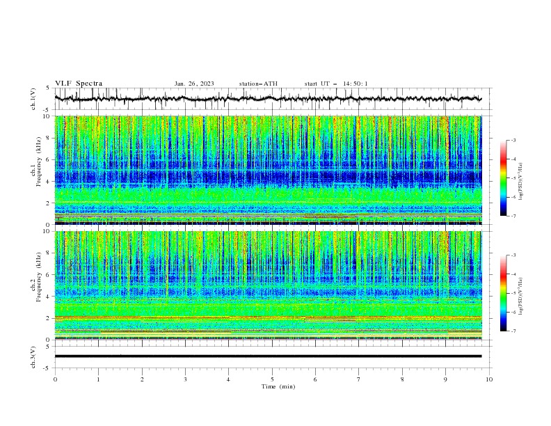Click the "station=ATH" label
This screenshot has height=426, width=551.
pos(258,84)
